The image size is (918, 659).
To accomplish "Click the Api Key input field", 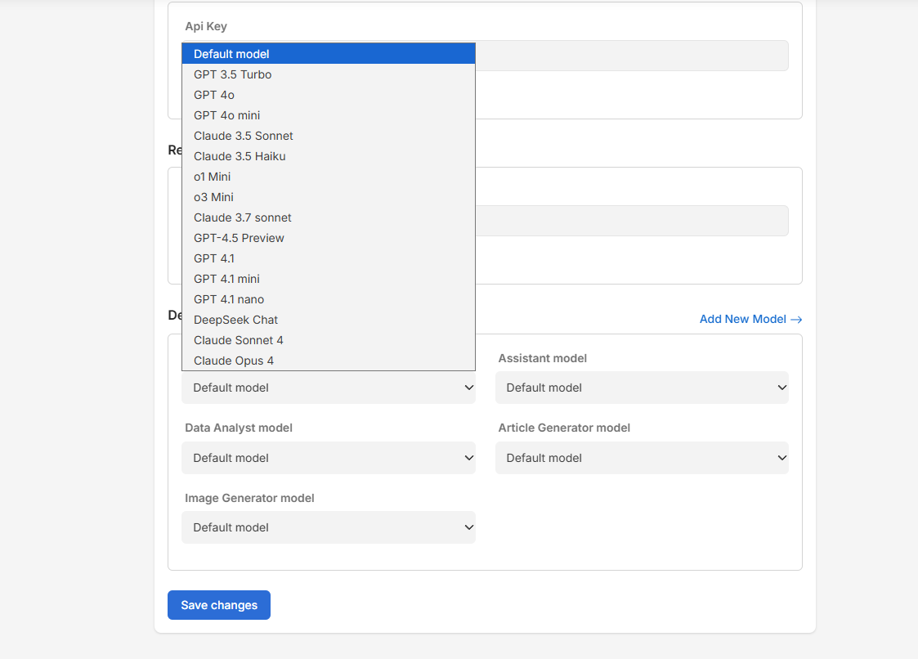I will 632,56.
